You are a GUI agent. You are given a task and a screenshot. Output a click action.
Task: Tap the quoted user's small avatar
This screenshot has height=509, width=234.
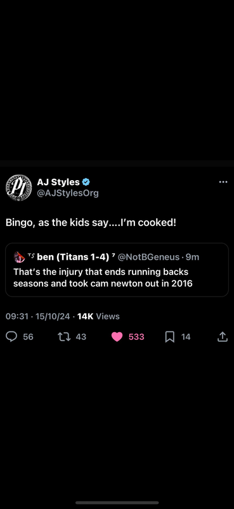click(x=20, y=258)
